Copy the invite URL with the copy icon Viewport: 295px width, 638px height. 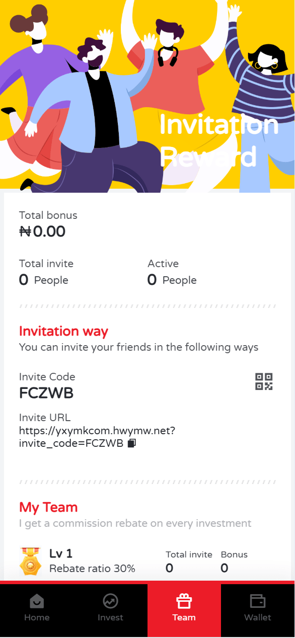coord(132,443)
